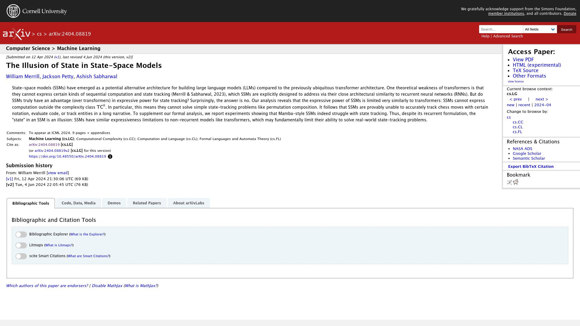Open the arXiv logo home link
This screenshot has height=326, width=580.
coord(17,34)
